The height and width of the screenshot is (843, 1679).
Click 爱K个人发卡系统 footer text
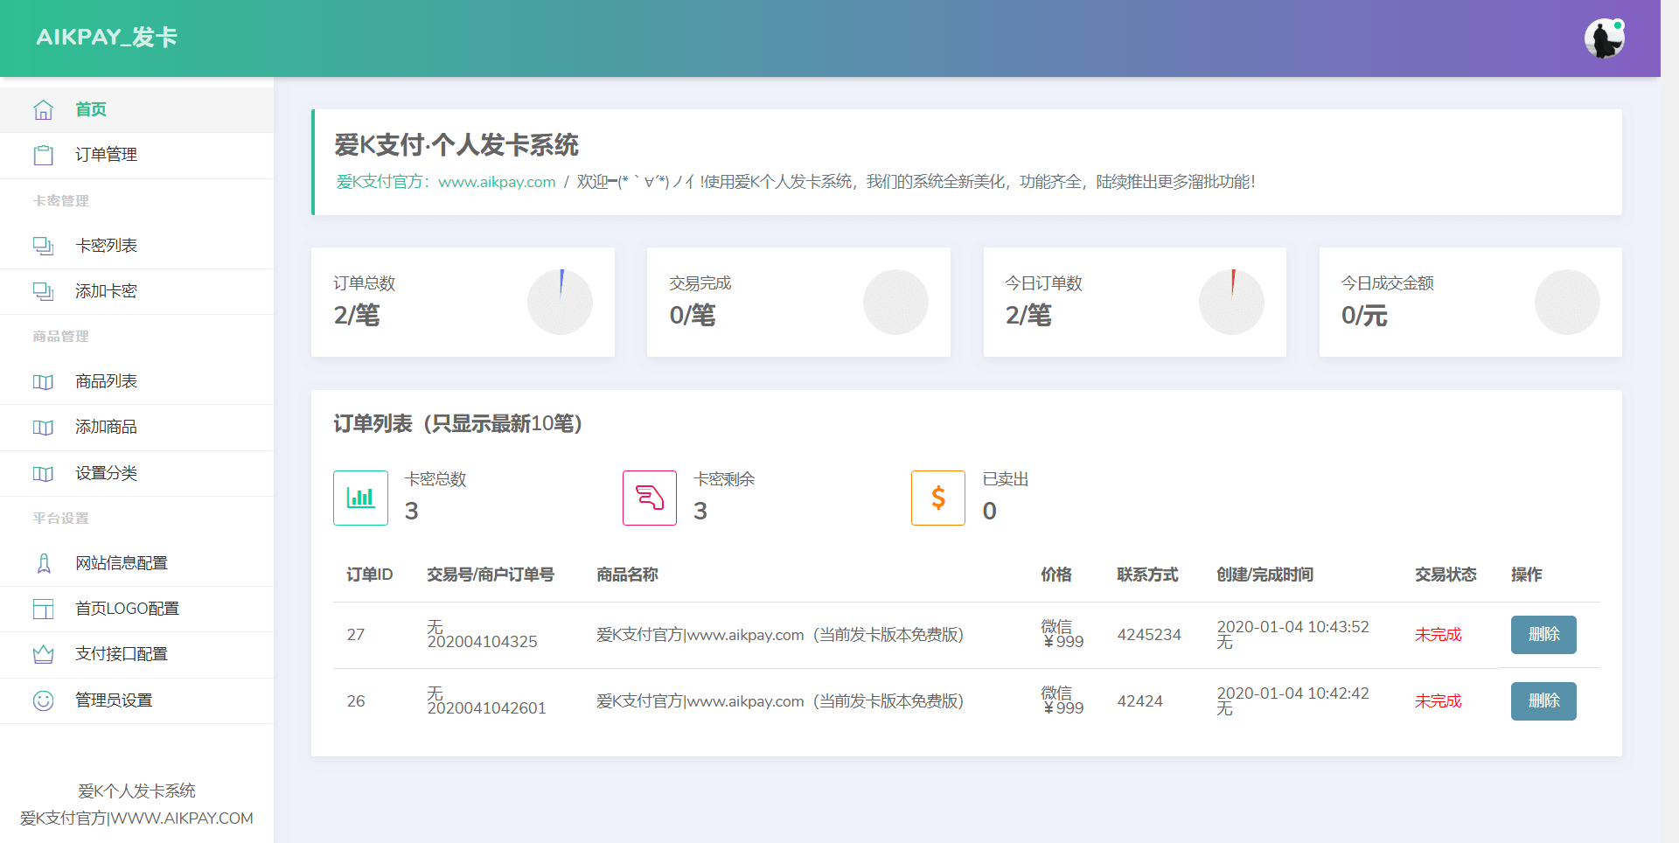[136, 791]
